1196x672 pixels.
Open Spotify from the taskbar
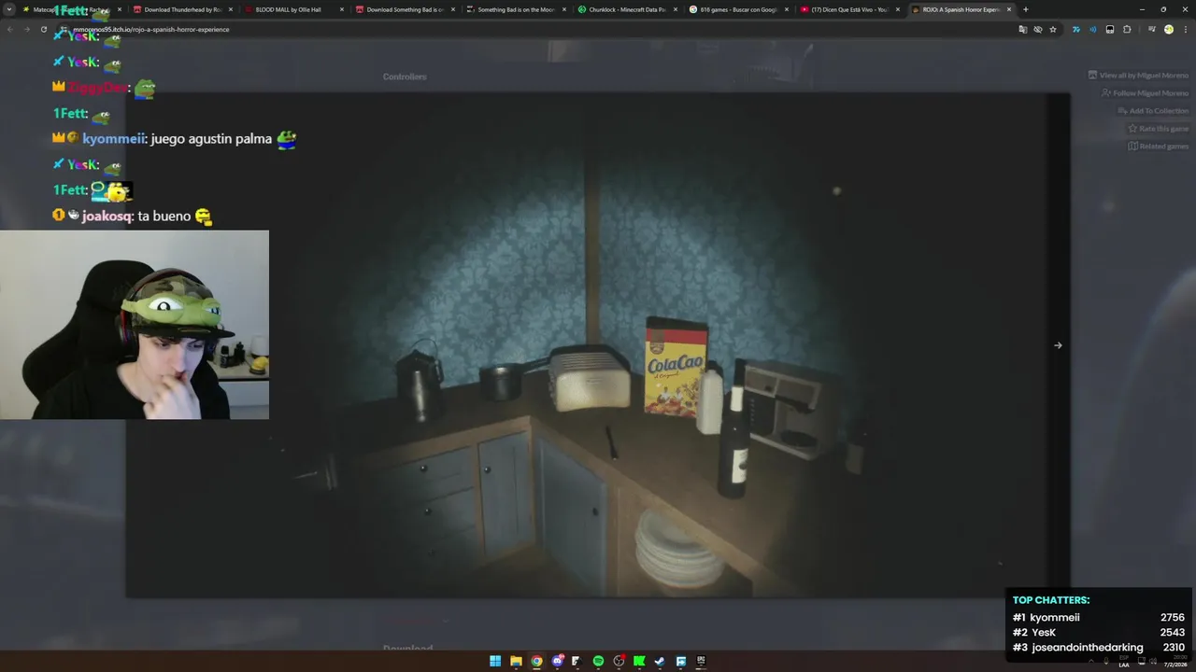click(598, 661)
